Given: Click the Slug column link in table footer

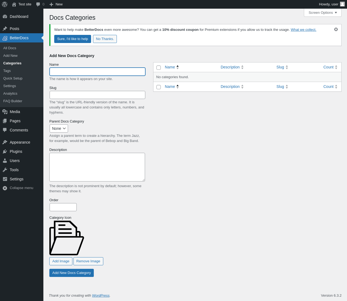Looking at the screenshot, I should pyautogui.click(x=280, y=87).
